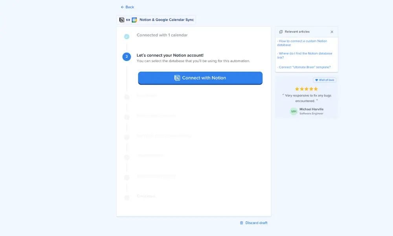Click the Relevant articles panel icon
The width and height of the screenshot is (393, 236).
click(281, 32)
